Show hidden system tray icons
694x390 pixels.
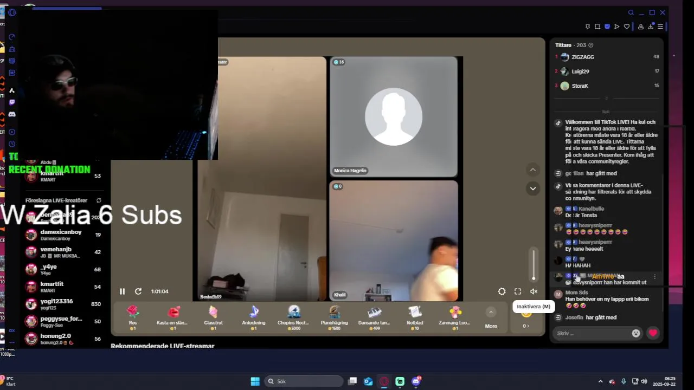pos(600,381)
